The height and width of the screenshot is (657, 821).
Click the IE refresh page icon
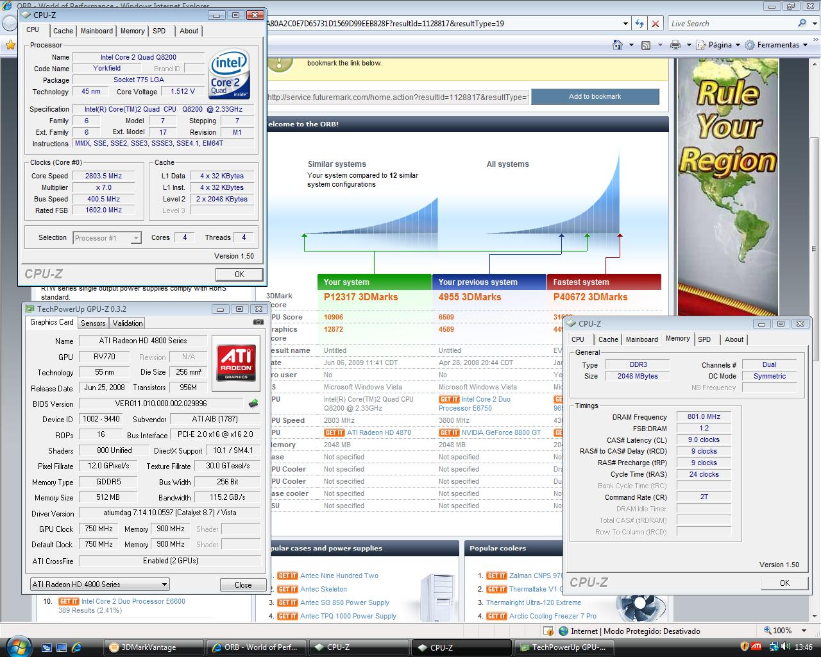(639, 24)
